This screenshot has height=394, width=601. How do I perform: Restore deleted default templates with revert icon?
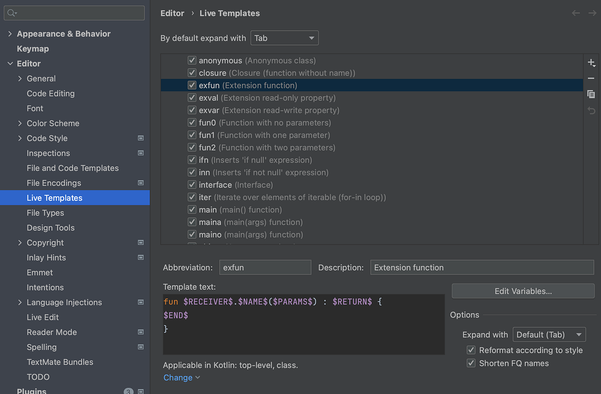pos(591,110)
